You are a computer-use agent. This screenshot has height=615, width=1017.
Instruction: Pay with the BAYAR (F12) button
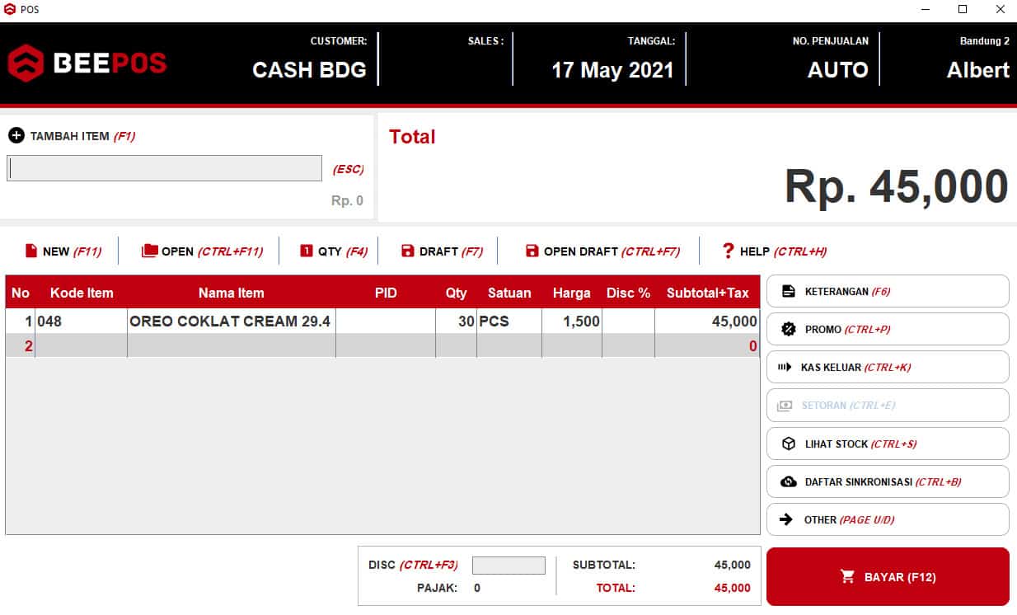tap(888, 576)
